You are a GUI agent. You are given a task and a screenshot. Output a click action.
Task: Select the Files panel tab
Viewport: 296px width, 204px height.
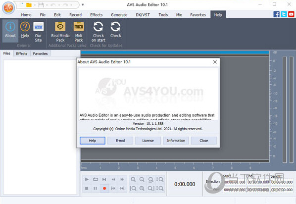[x=7, y=53]
